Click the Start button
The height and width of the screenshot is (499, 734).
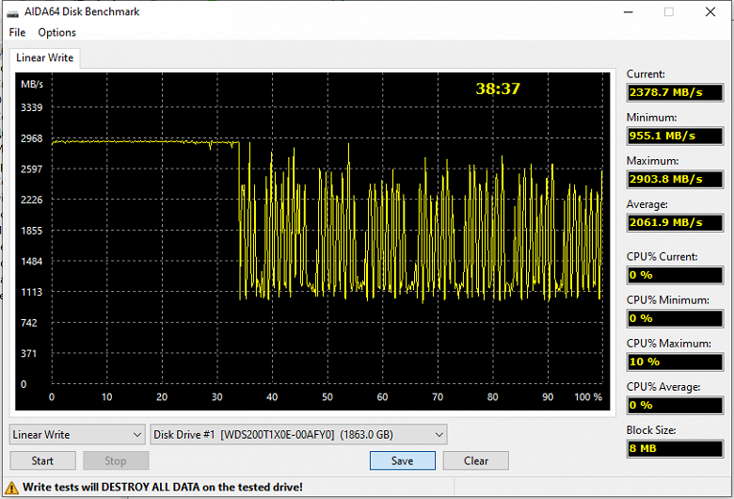tap(42, 460)
